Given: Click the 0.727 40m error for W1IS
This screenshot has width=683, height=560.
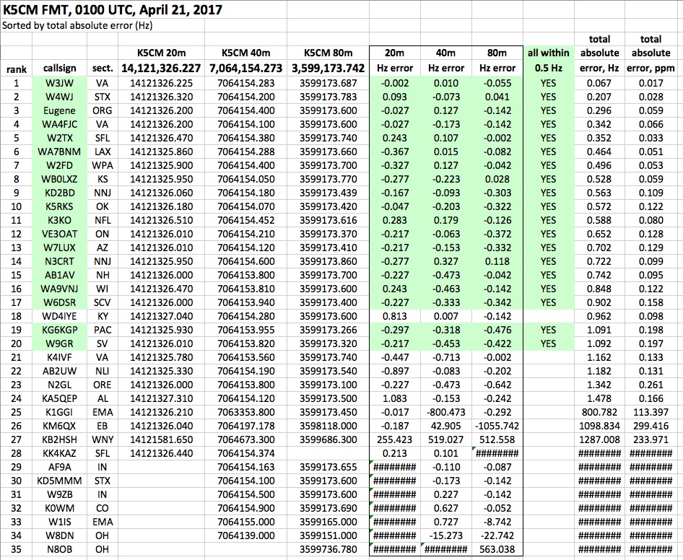Looking at the screenshot, I should pyautogui.click(x=445, y=522).
